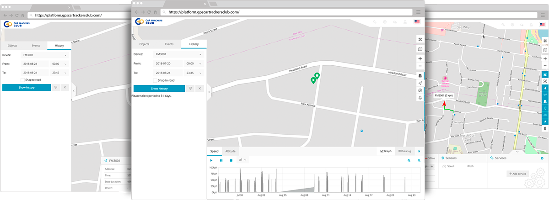Open the Events tab in center window
Screen dimensions: 549x200
click(x=169, y=44)
